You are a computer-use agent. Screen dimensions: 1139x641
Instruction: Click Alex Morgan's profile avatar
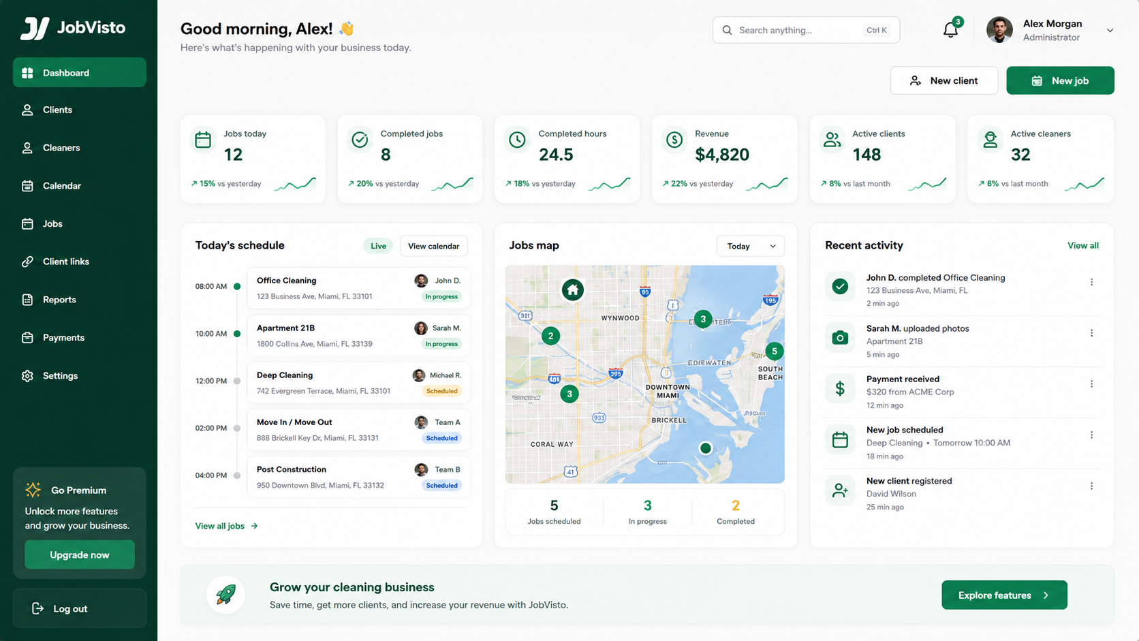point(999,30)
